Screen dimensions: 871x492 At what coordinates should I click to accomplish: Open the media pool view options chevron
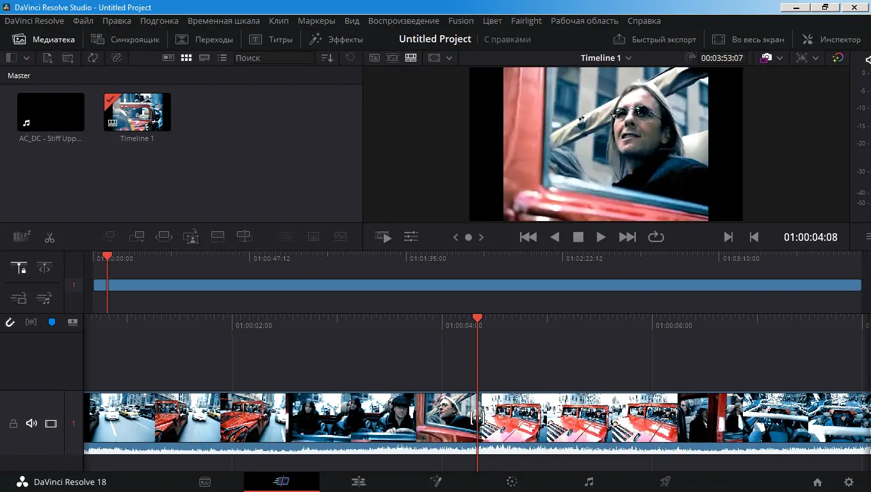tap(28, 58)
